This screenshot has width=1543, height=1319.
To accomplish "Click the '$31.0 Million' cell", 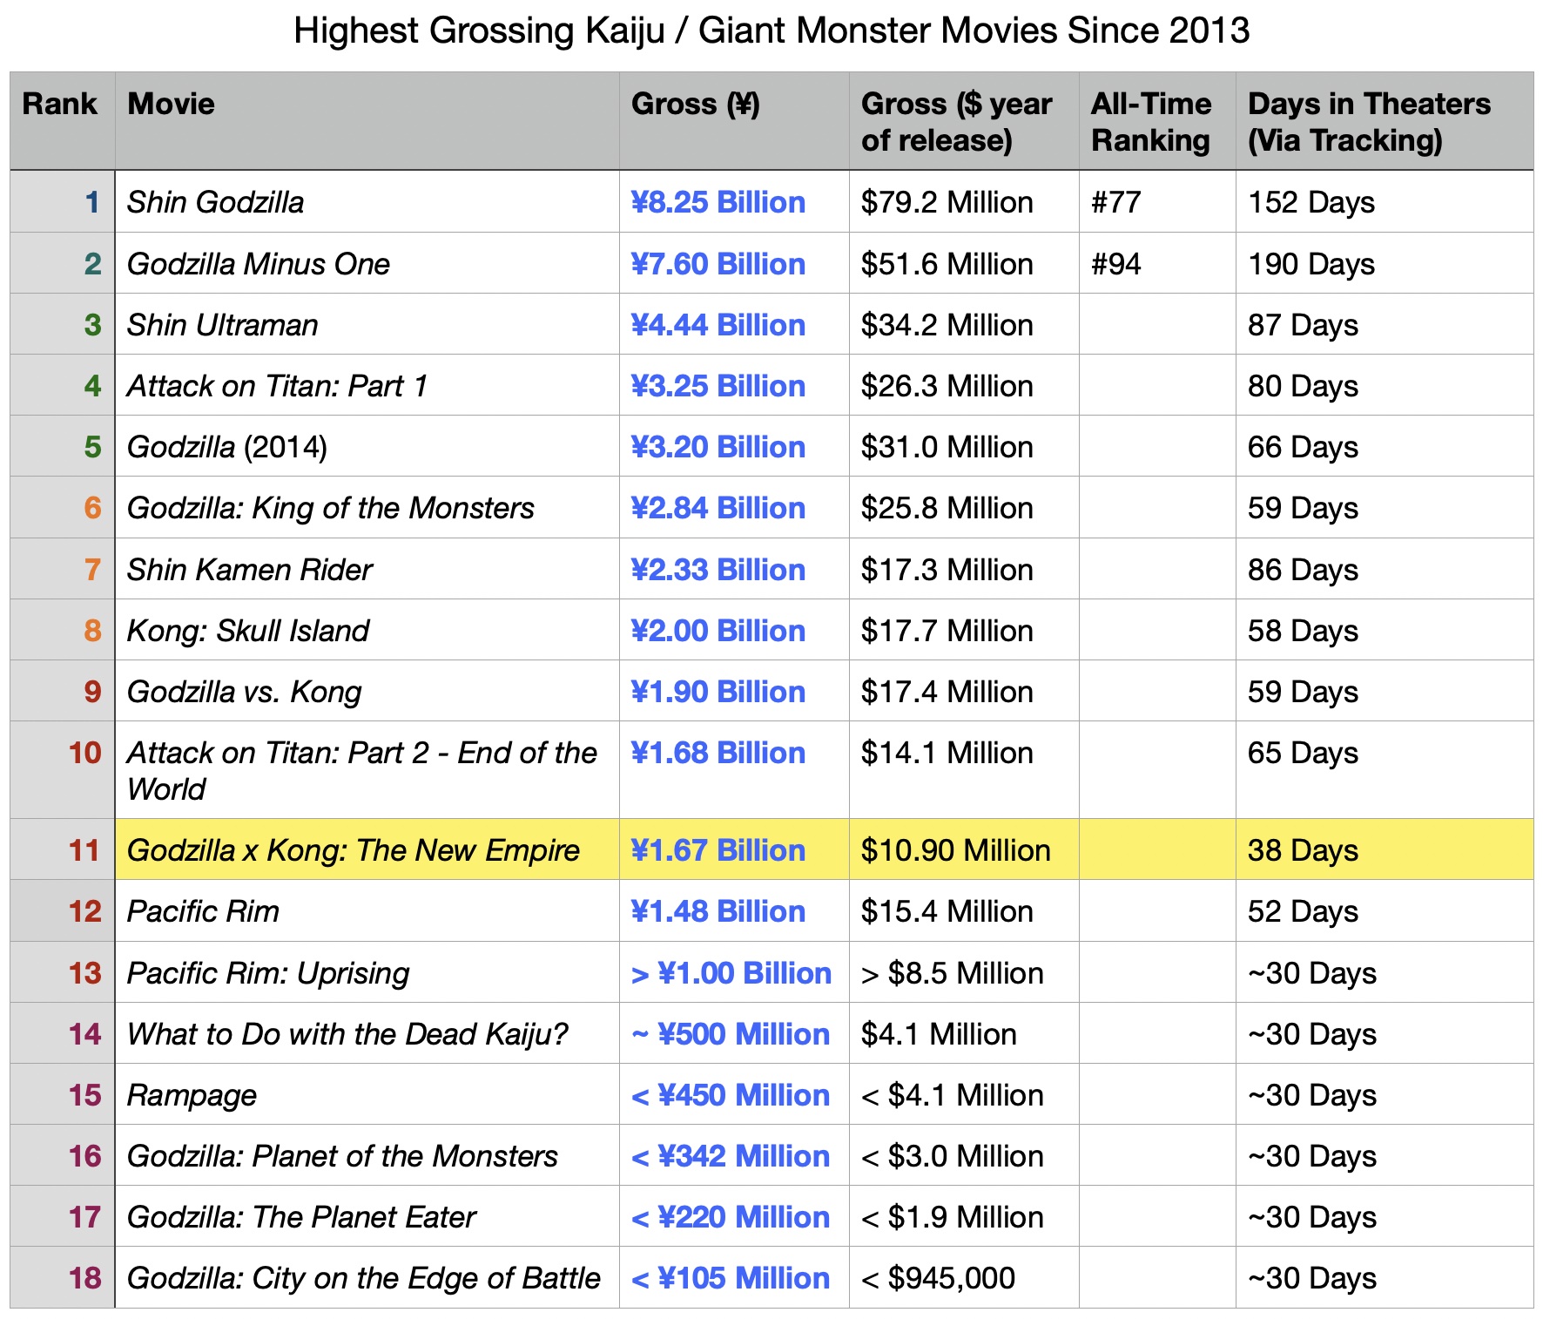I will tap(964, 445).
